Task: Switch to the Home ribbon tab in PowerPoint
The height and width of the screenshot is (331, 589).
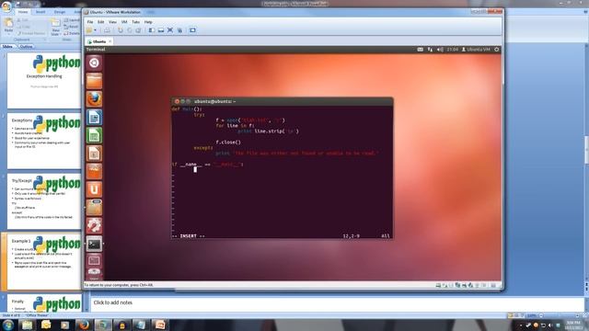Action: [x=23, y=12]
